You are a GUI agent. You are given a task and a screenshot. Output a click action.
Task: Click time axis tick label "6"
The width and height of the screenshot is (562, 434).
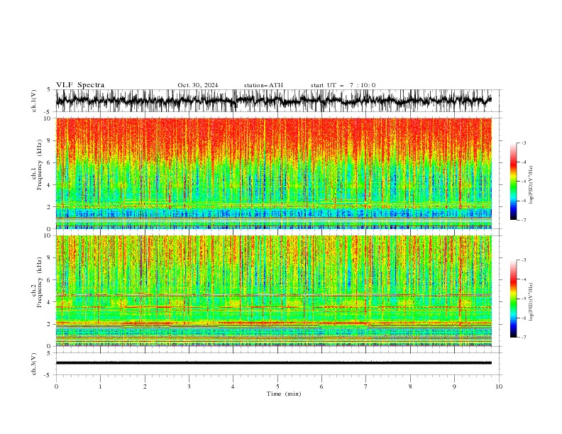tap(321, 386)
